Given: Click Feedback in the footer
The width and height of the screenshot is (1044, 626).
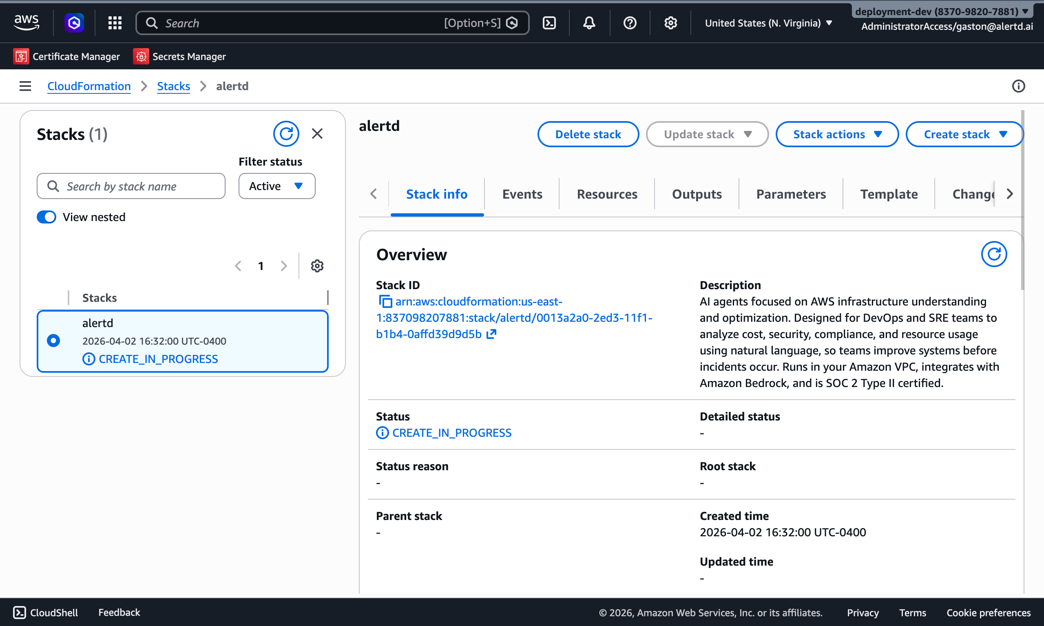Looking at the screenshot, I should coord(119,612).
